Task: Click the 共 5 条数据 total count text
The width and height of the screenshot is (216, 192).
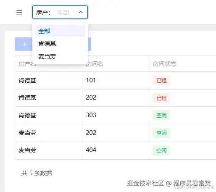Action: pyautogui.click(x=37, y=173)
